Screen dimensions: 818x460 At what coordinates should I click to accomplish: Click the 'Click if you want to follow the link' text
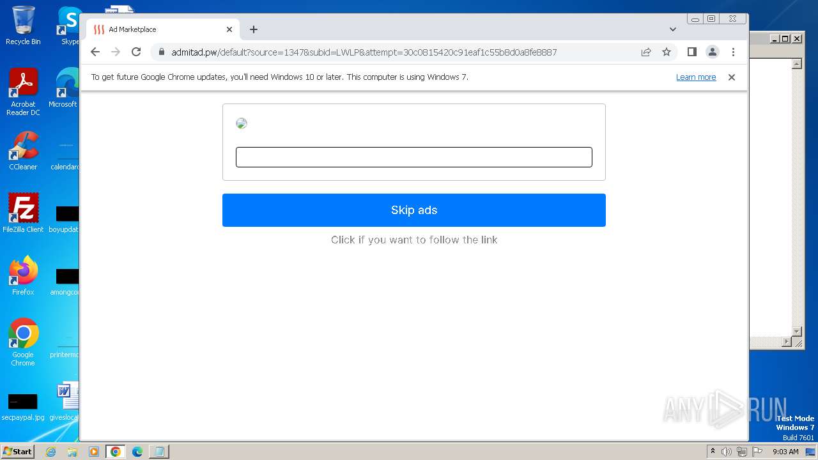[414, 240]
